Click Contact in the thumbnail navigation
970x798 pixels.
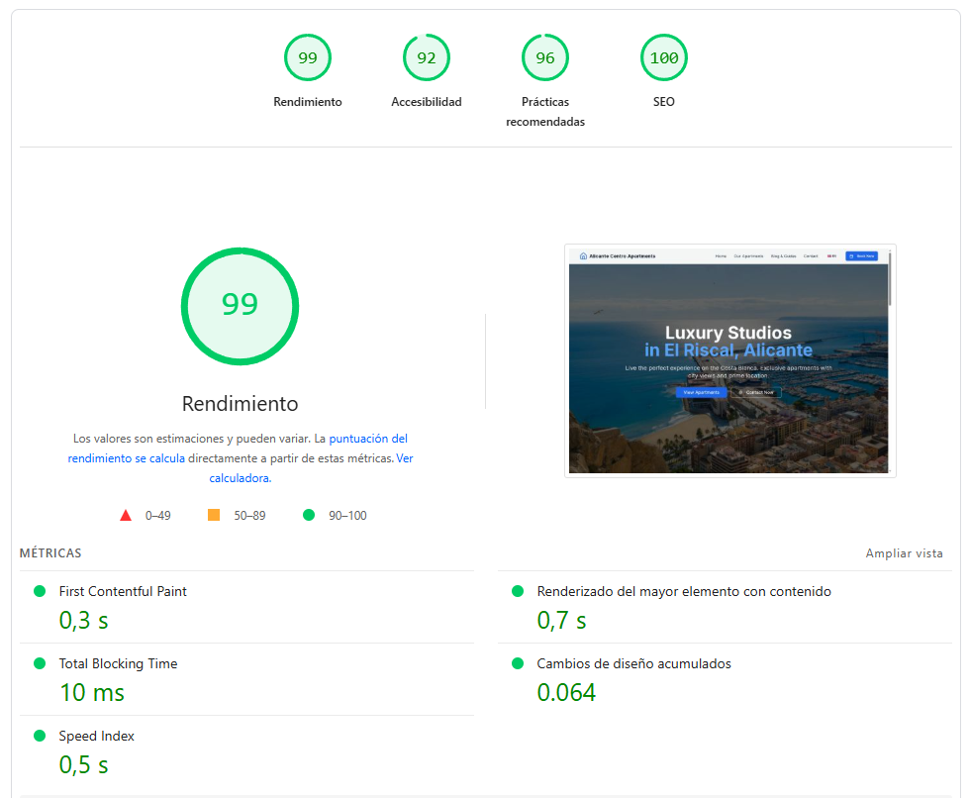pyautogui.click(x=810, y=255)
